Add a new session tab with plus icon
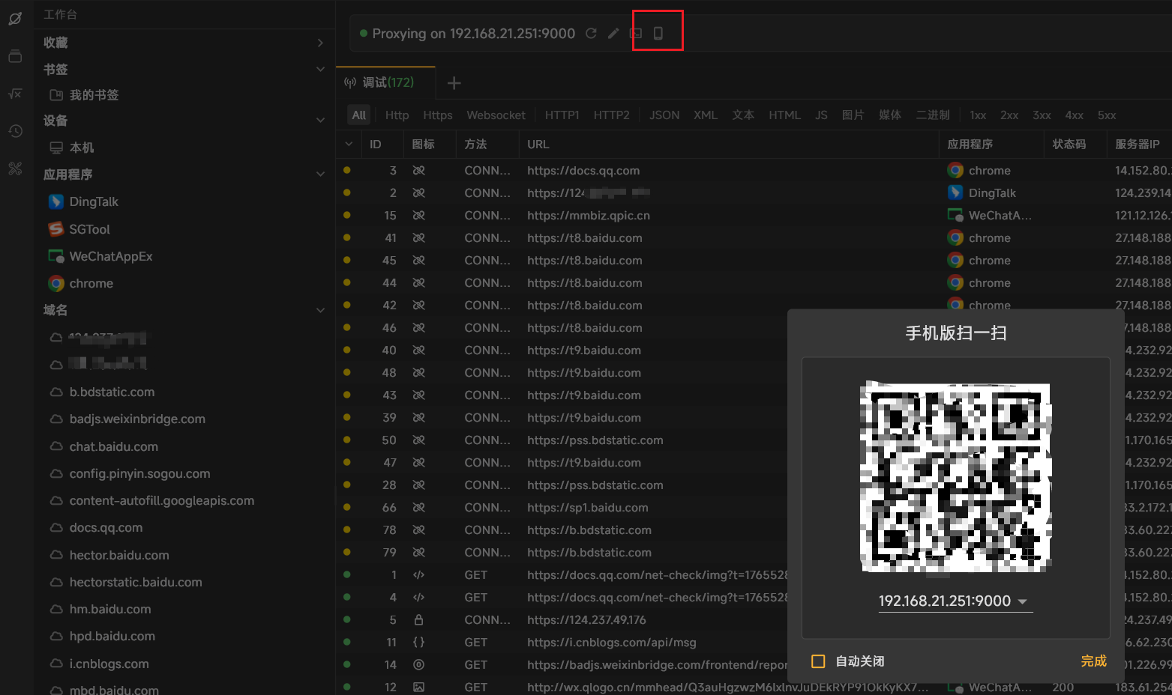This screenshot has height=695, width=1172. pos(454,82)
